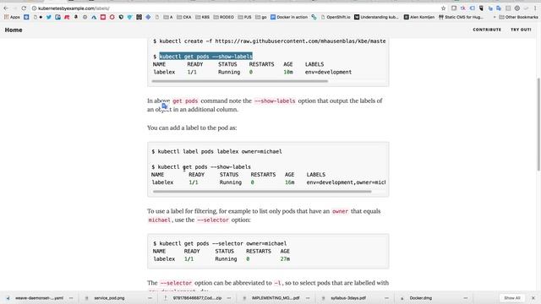Screen dimensions: 541x304
Task: Open the dark shield bookmark icon
Action: point(121,17)
